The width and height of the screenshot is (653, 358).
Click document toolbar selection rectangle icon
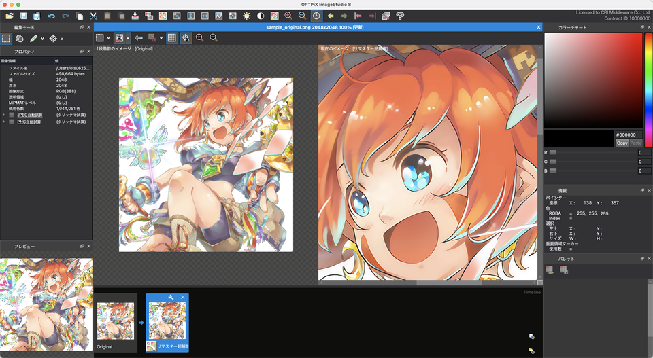click(x=99, y=38)
